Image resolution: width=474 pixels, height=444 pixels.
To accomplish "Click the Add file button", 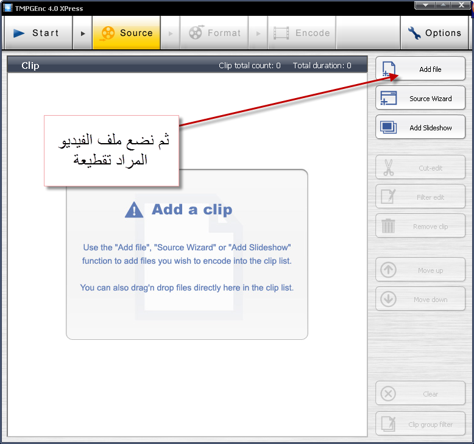I will coord(420,69).
